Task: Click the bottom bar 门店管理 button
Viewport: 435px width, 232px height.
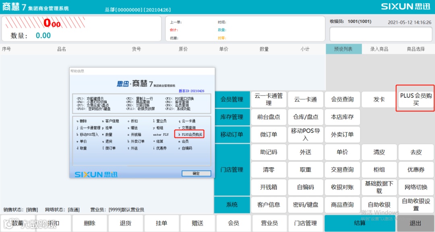Action: [x=305, y=223]
